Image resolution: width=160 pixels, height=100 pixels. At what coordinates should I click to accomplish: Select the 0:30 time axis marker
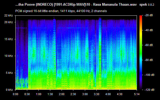pos(27,94)
